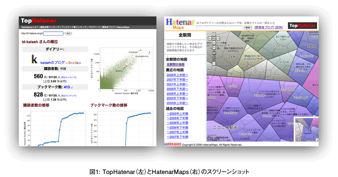Click the 表示 button next to the ID field
Viewport: 338px width, 177px height.
click(68, 33)
